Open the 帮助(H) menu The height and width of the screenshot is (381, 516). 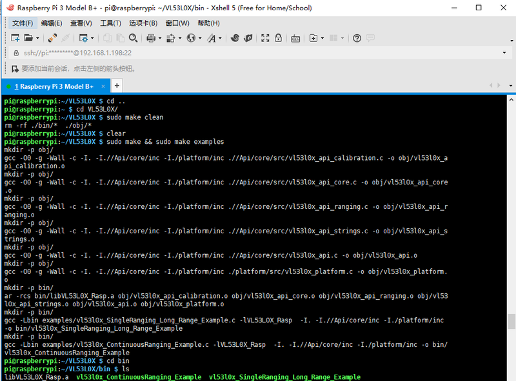[x=208, y=23]
